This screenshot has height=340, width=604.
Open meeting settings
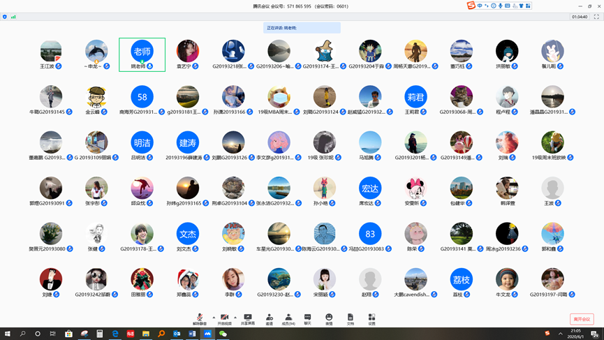[x=371, y=319]
